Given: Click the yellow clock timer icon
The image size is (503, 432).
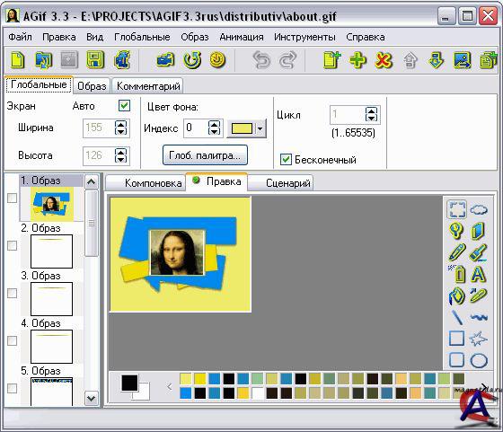Looking at the screenshot, I should coord(217,59).
